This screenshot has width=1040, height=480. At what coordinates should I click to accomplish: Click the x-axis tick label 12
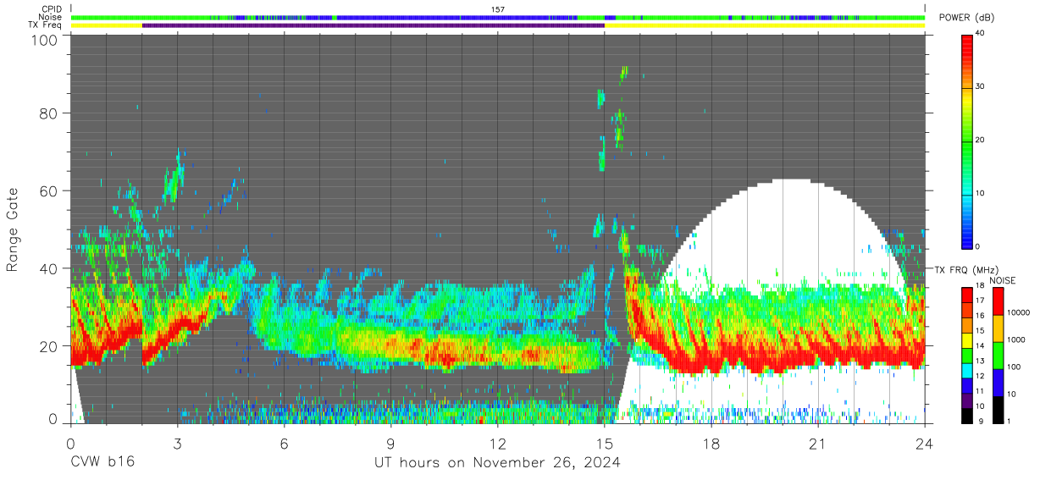tap(498, 444)
